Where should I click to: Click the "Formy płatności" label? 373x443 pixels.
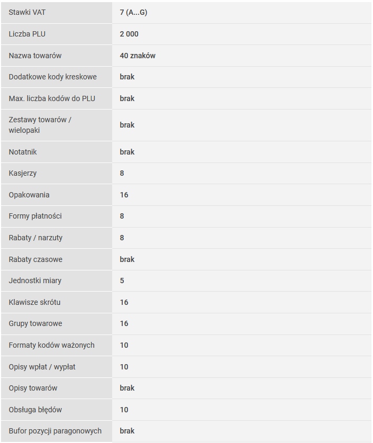coord(35,216)
